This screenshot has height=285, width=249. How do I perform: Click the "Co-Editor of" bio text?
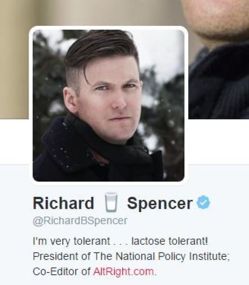[61, 272]
